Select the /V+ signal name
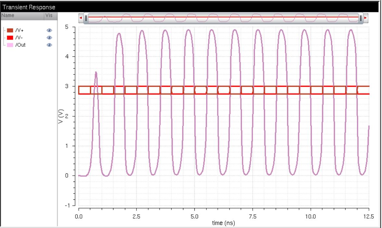The image size is (382, 228). point(20,31)
